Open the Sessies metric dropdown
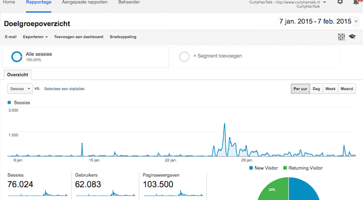The image size is (363, 200). [x=20, y=89]
